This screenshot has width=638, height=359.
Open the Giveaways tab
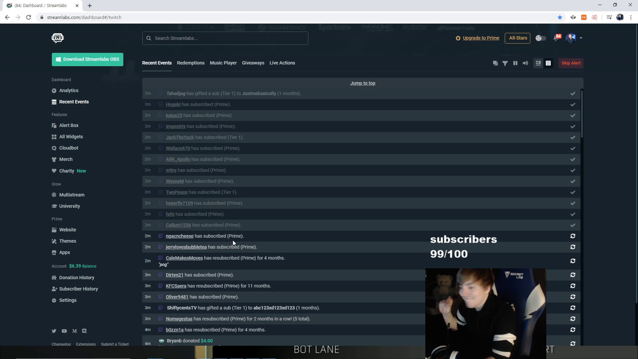[253, 63]
